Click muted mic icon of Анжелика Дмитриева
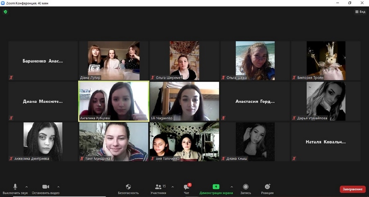The height and width of the screenshot is (197, 369). pyautogui.click(x=11, y=158)
